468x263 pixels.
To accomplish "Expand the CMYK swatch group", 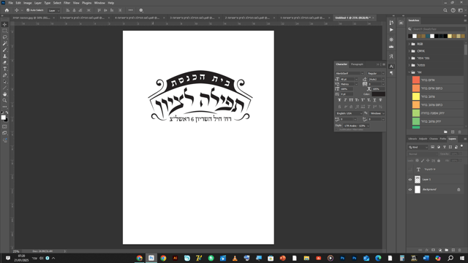I will pyautogui.click(x=409, y=51).
